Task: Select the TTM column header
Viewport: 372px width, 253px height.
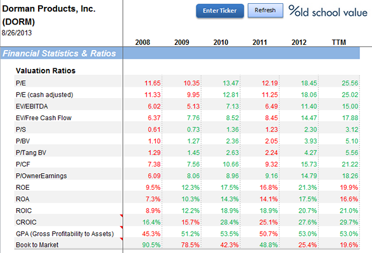Action: pos(339,42)
